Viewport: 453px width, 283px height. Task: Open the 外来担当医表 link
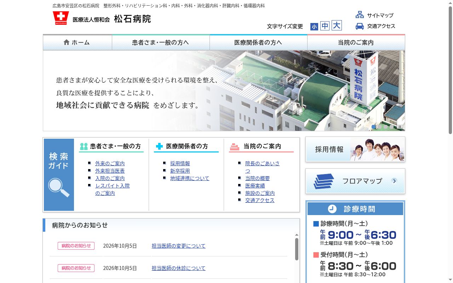point(110,171)
